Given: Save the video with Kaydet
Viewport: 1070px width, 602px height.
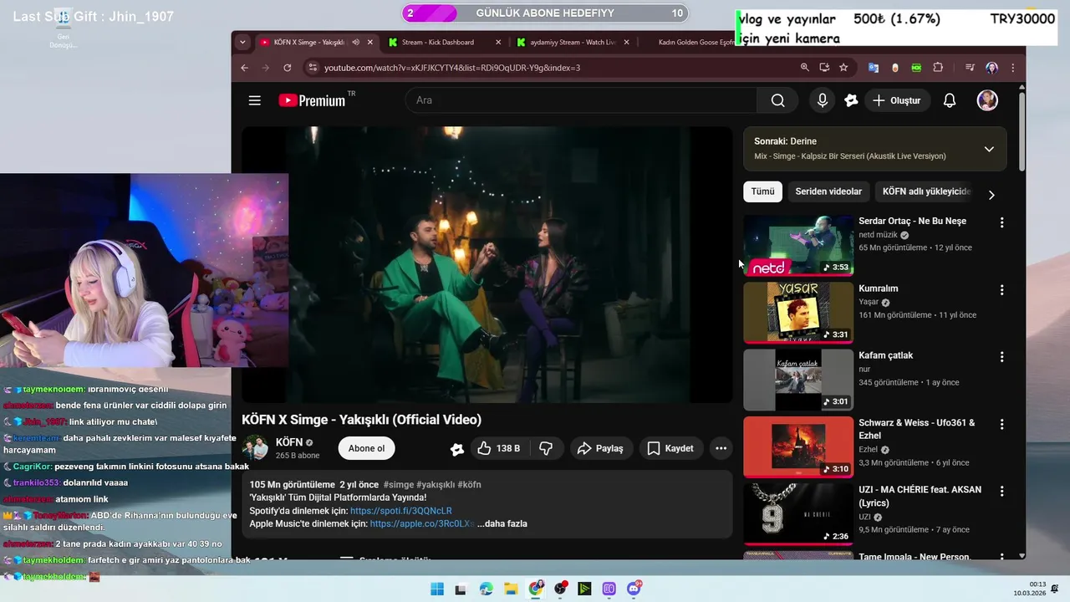Looking at the screenshot, I should pos(670,448).
